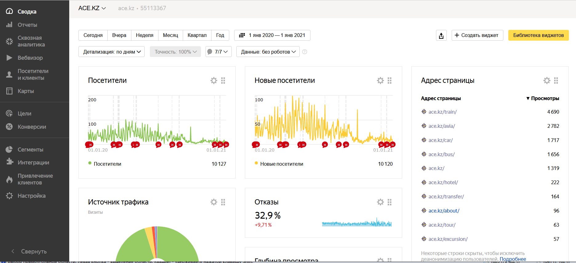Toggle green Посетители legend dot

pos(90,163)
